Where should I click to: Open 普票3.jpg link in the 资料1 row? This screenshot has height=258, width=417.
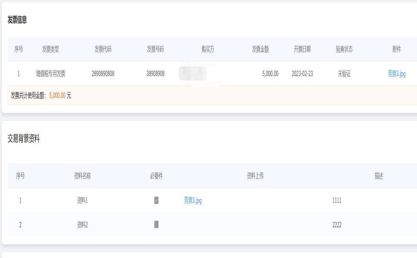coord(193,200)
